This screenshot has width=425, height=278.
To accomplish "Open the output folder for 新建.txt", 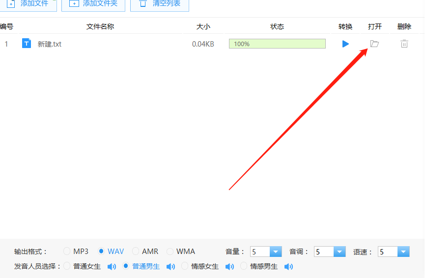I will pyautogui.click(x=374, y=44).
